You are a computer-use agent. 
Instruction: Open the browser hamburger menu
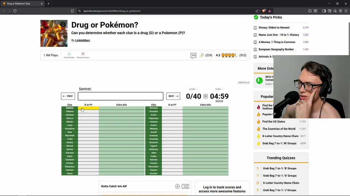point(346,11)
